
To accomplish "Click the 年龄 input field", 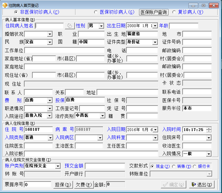I will pos(183,26).
